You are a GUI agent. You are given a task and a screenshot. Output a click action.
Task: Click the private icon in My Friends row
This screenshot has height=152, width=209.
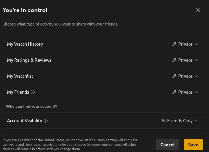[174, 92]
